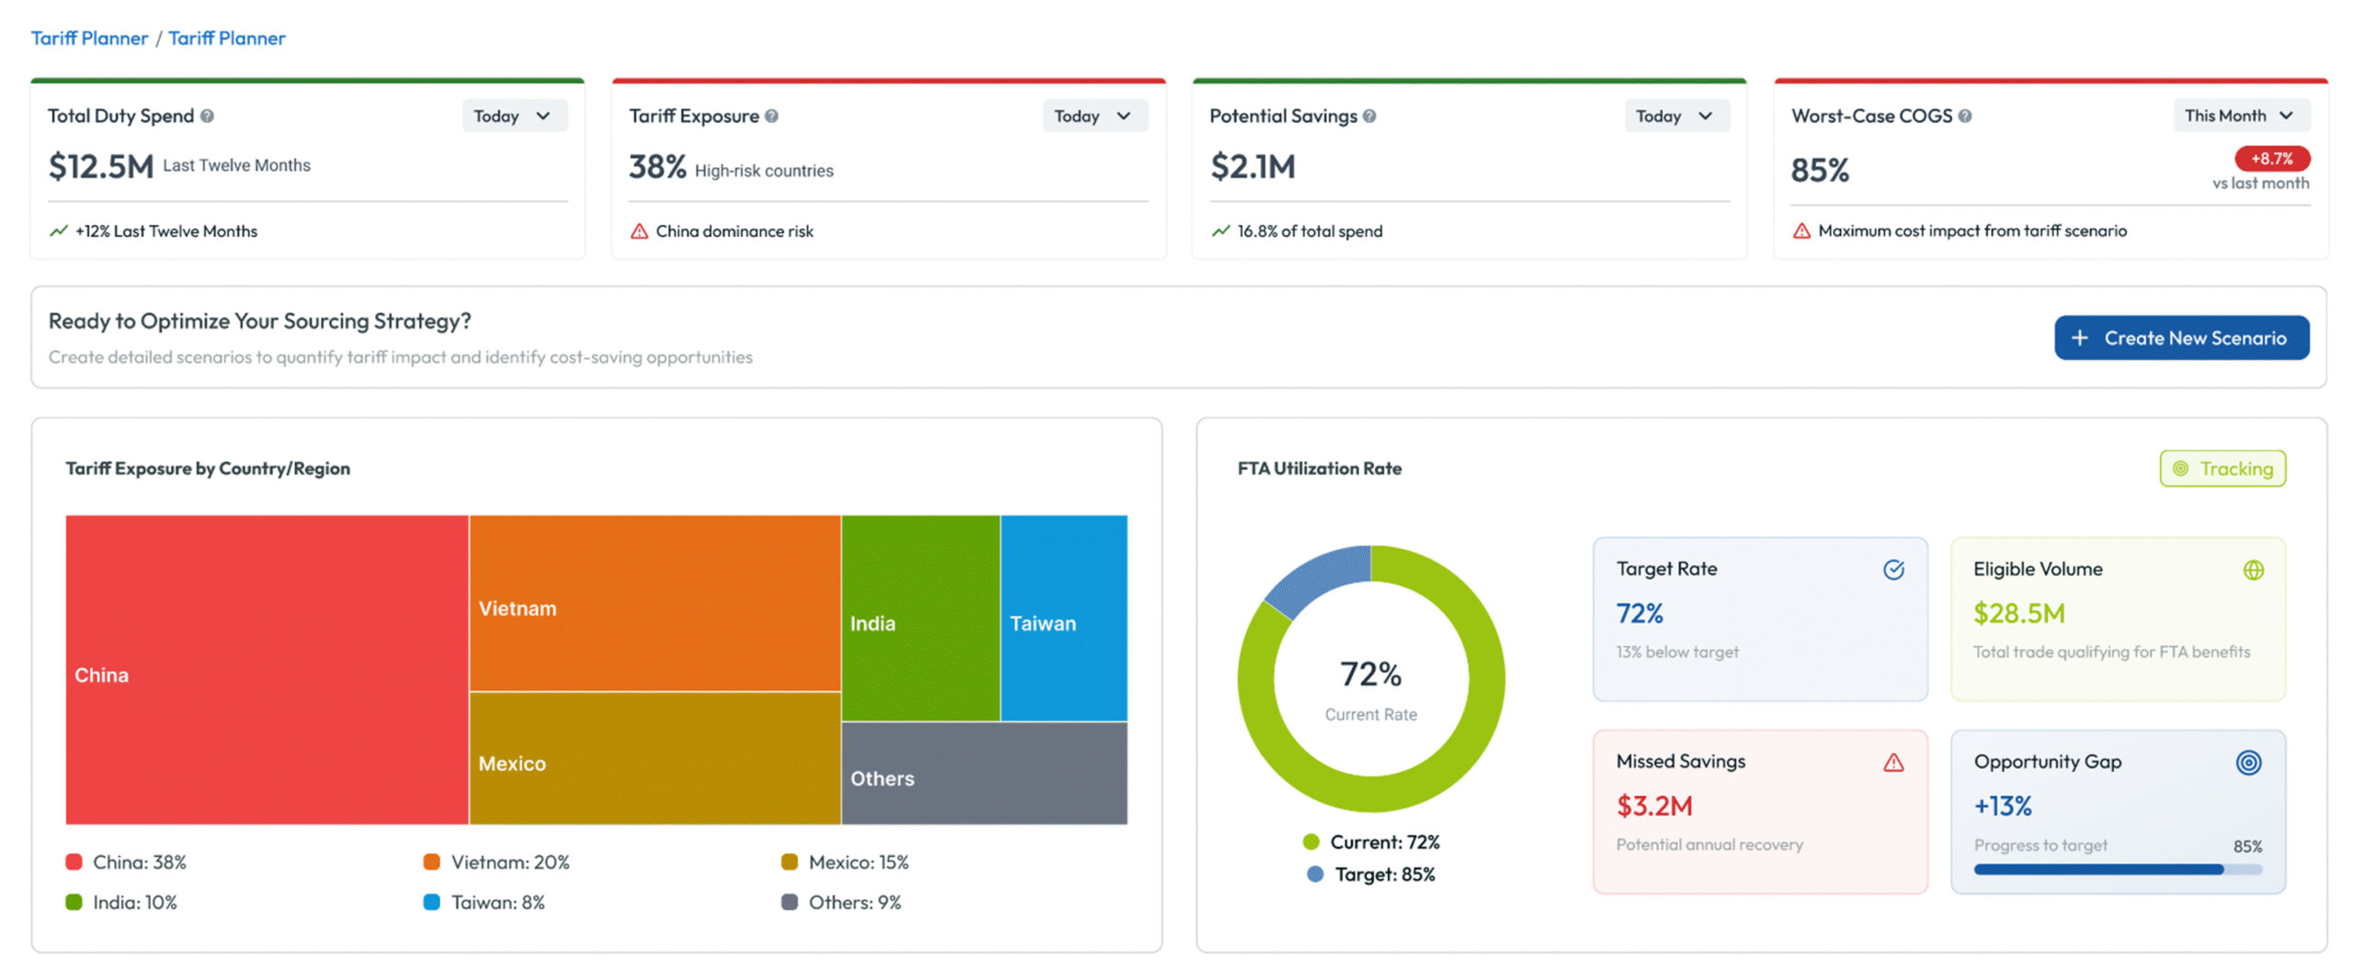Expand the Tariff Exposure Today dropdown
2353x967 pixels.
tap(1094, 116)
